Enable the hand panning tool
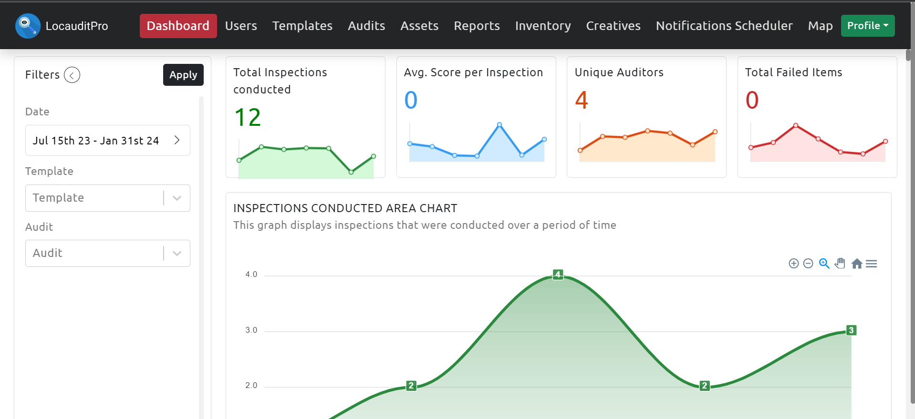This screenshot has width=915, height=419. (x=840, y=264)
